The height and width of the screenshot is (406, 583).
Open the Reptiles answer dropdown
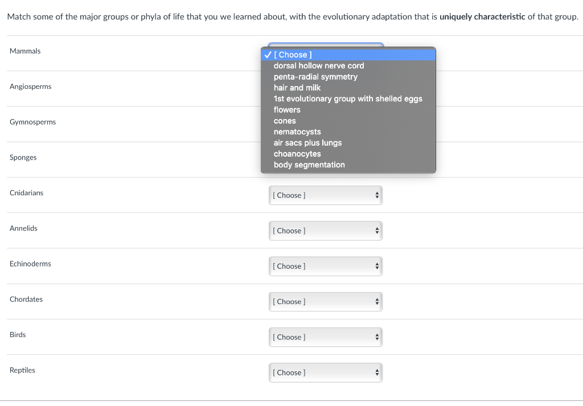coord(325,372)
